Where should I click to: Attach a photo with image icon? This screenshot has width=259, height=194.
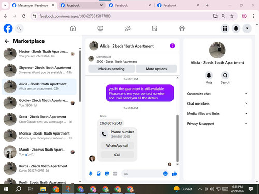click(x=99, y=174)
